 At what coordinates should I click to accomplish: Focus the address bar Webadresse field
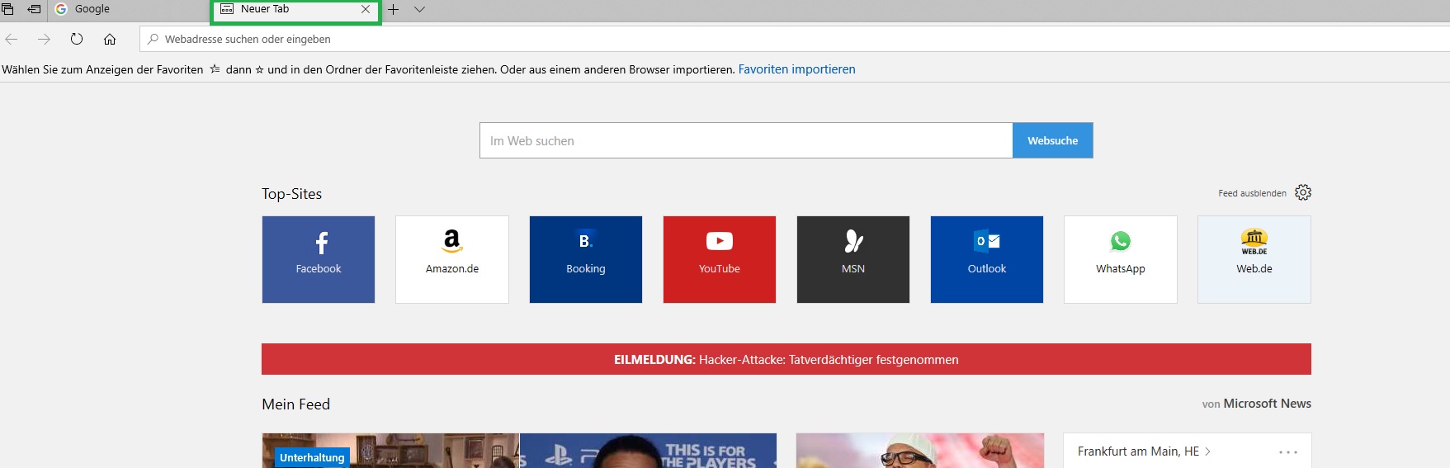[x=795, y=39]
